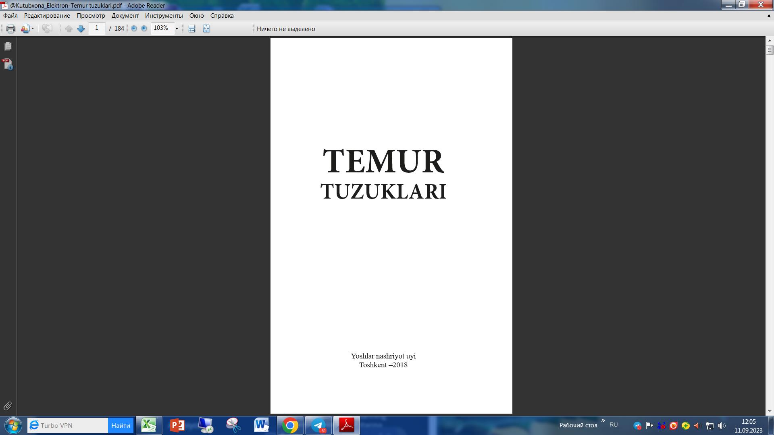Image resolution: width=774 pixels, height=435 pixels.
Task: Open the Attachments paperclip panel
Action: [8, 406]
